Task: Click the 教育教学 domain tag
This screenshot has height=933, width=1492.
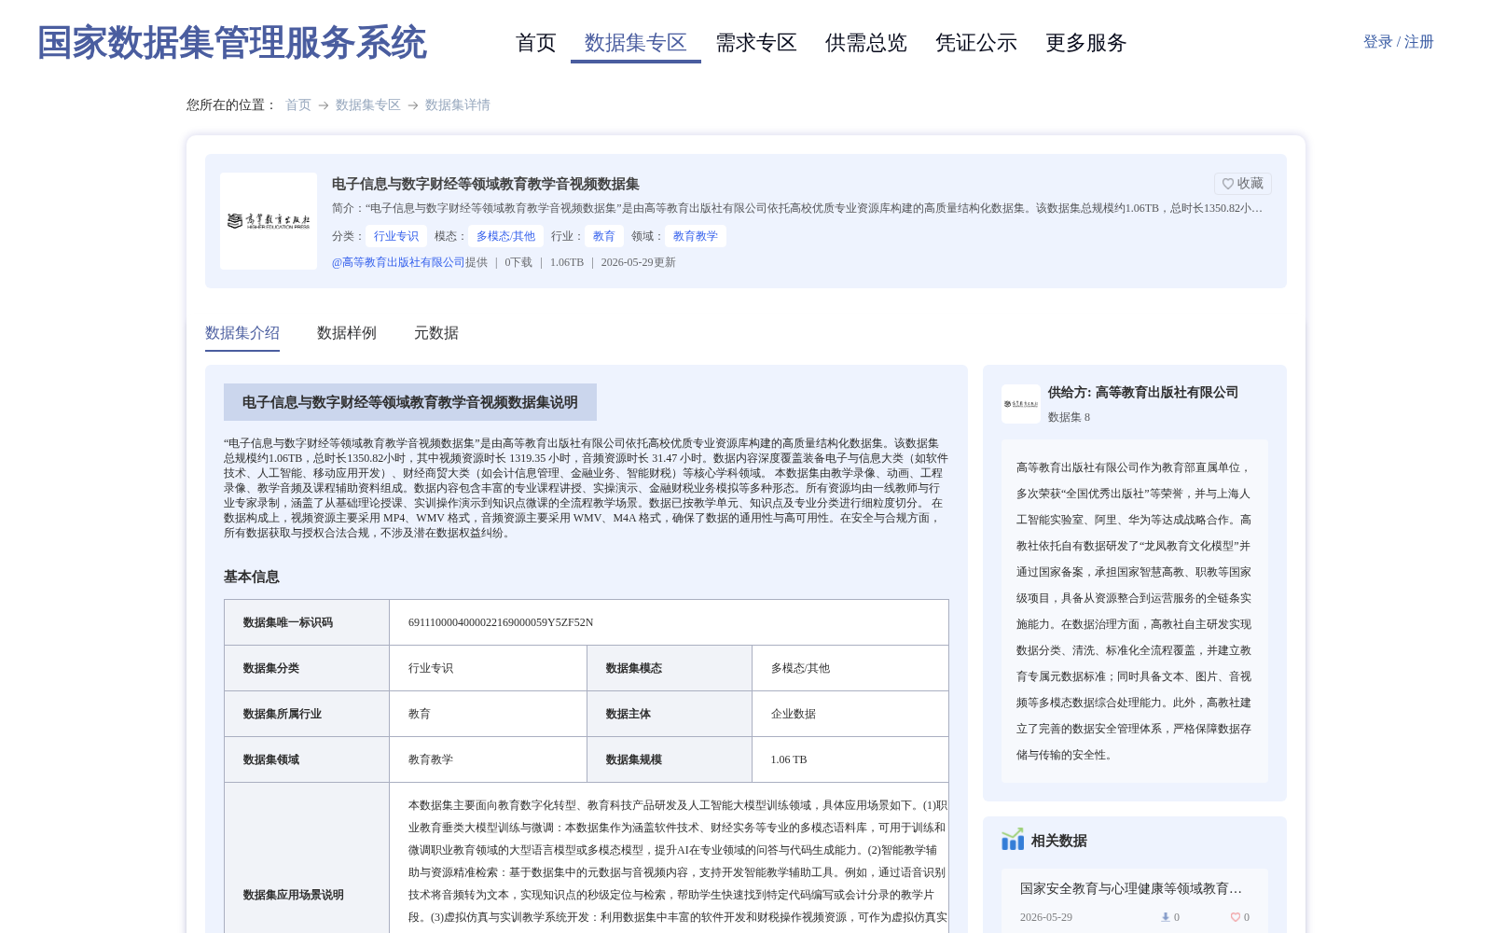Action: pyautogui.click(x=696, y=236)
